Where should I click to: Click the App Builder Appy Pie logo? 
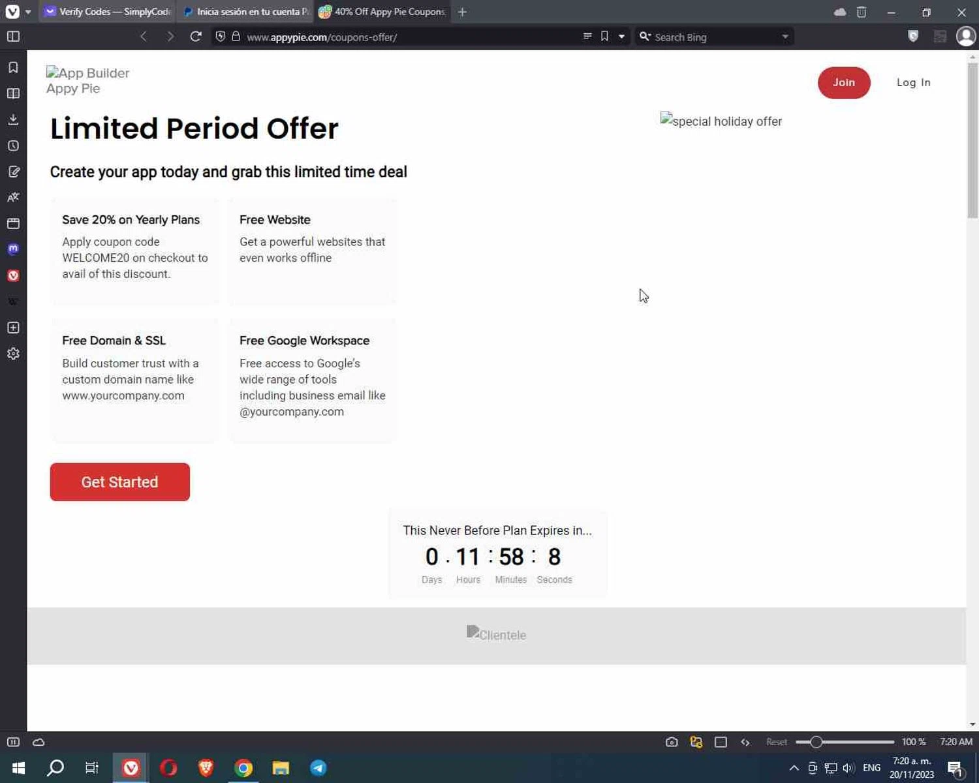(88, 81)
